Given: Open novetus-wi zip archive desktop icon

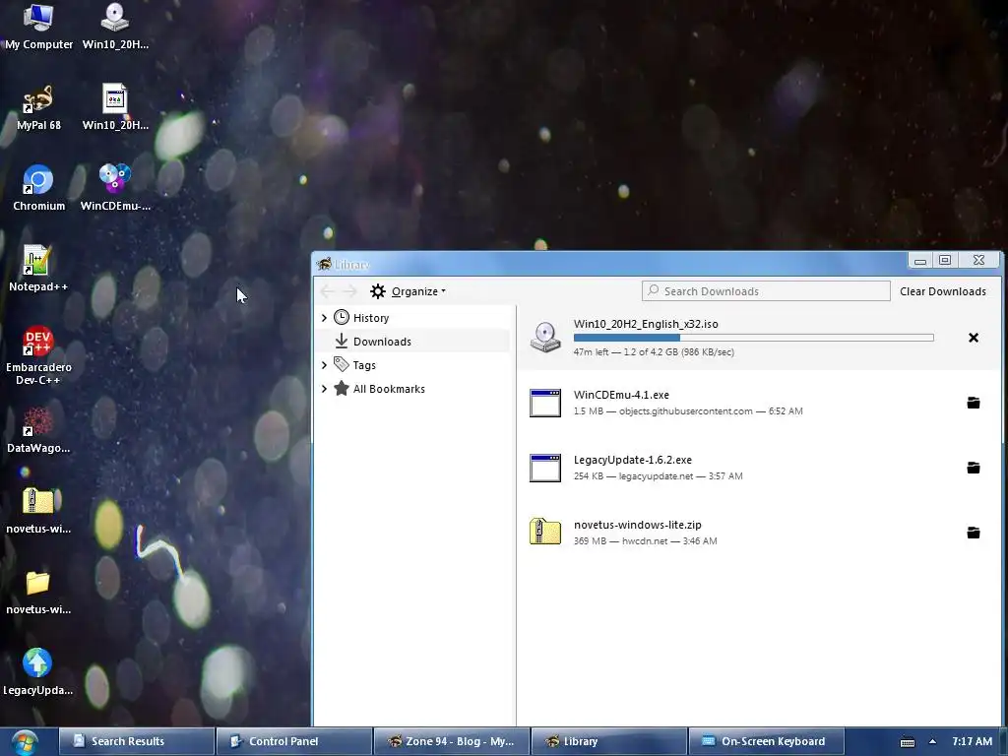Looking at the screenshot, I should (38, 511).
